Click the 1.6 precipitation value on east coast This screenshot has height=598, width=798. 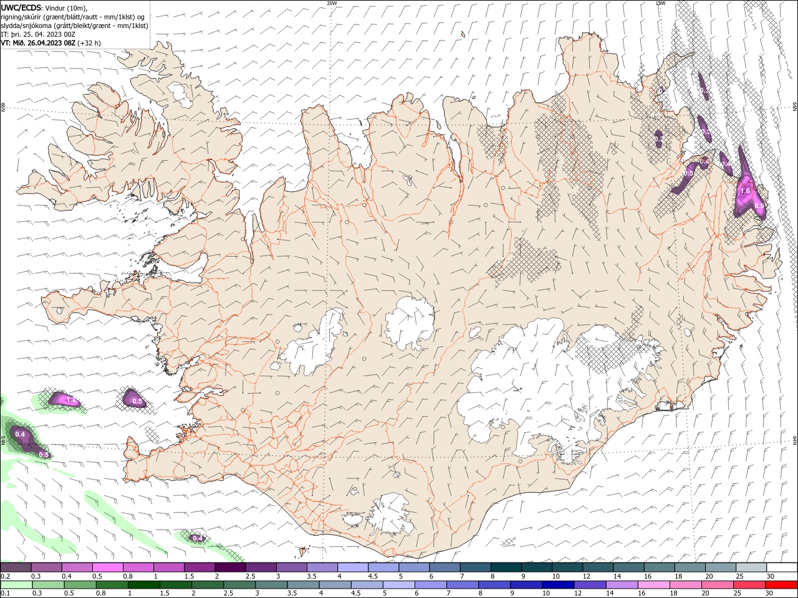pyautogui.click(x=744, y=191)
